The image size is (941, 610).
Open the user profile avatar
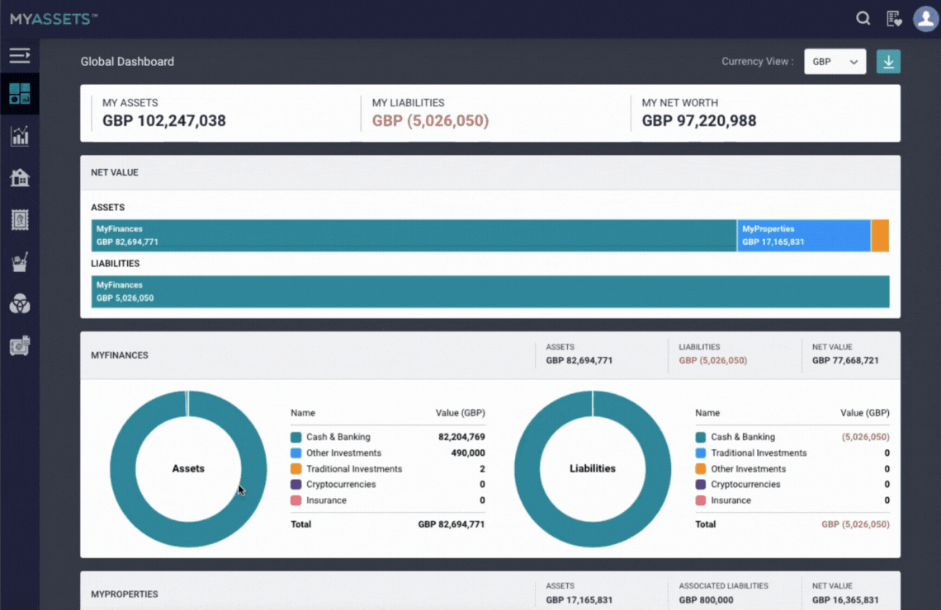pos(925,19)
